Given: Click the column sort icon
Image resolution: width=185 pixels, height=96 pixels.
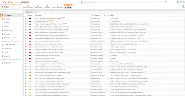Looking at the screenshot, I should tap(108, 15).
